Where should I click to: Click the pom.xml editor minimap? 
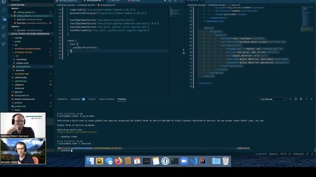[x=307, y=19]
